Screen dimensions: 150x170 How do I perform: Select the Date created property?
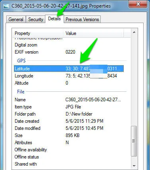point(27,121)
